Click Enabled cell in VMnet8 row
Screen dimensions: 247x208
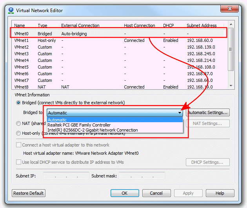tap(171, 87)
